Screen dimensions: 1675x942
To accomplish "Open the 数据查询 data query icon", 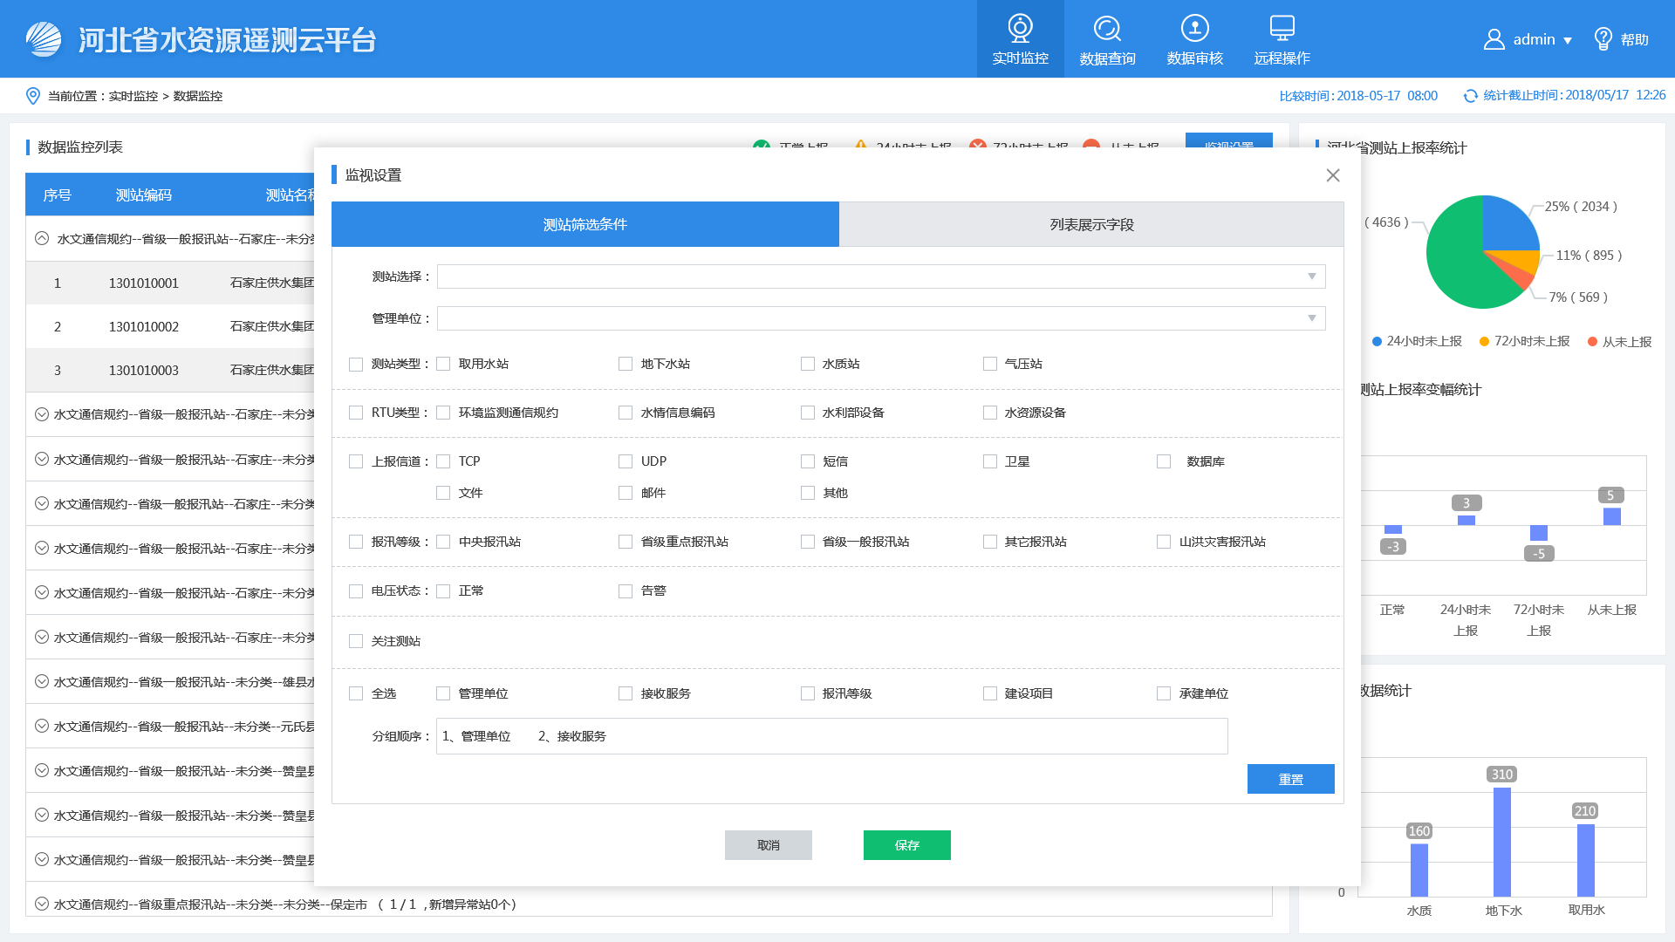I will 1107,28.
